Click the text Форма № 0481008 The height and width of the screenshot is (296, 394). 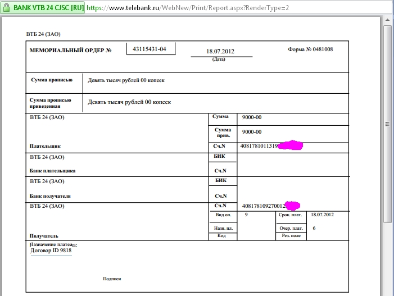coord(310,49)
